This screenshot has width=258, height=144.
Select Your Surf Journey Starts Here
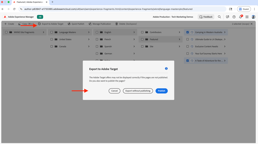pos(206,53)
